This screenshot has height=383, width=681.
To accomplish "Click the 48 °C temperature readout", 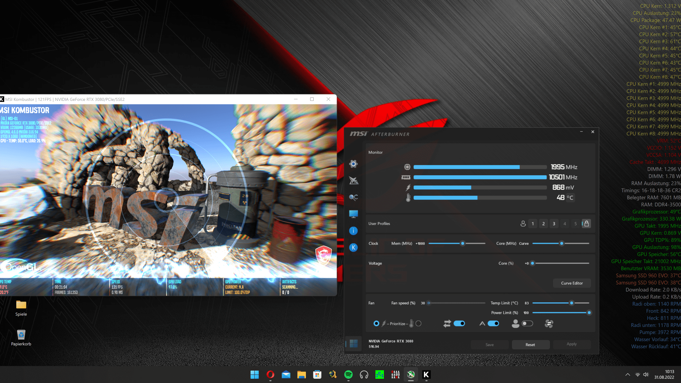I will 565,197.
